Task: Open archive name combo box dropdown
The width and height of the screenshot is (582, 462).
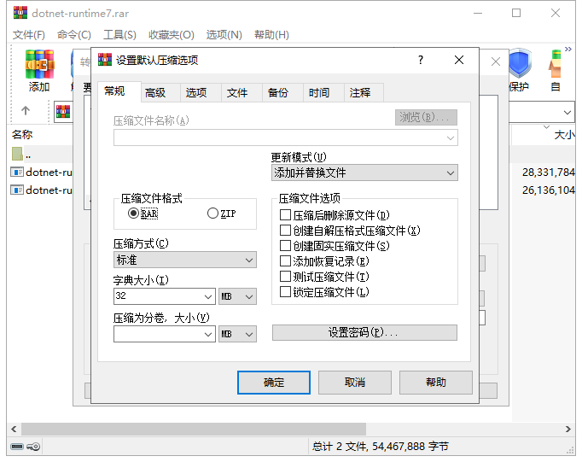Action: tap(451, 138)
